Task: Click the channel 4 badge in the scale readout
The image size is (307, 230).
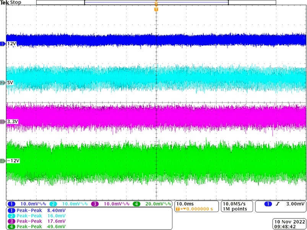Action: coord(136,204)
